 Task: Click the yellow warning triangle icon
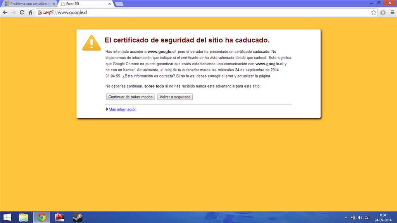(91, 43)
